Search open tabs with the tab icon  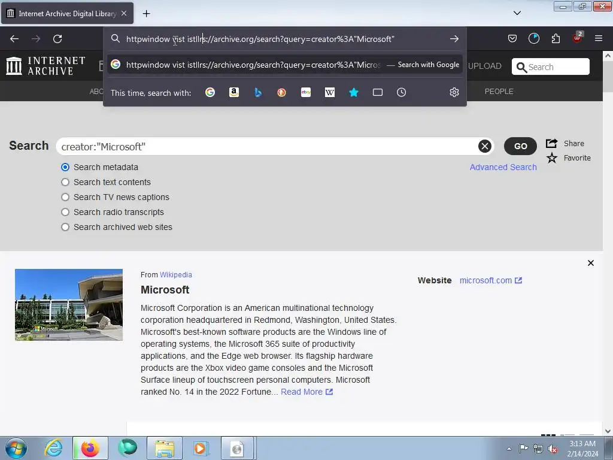(x=378, y=92)
